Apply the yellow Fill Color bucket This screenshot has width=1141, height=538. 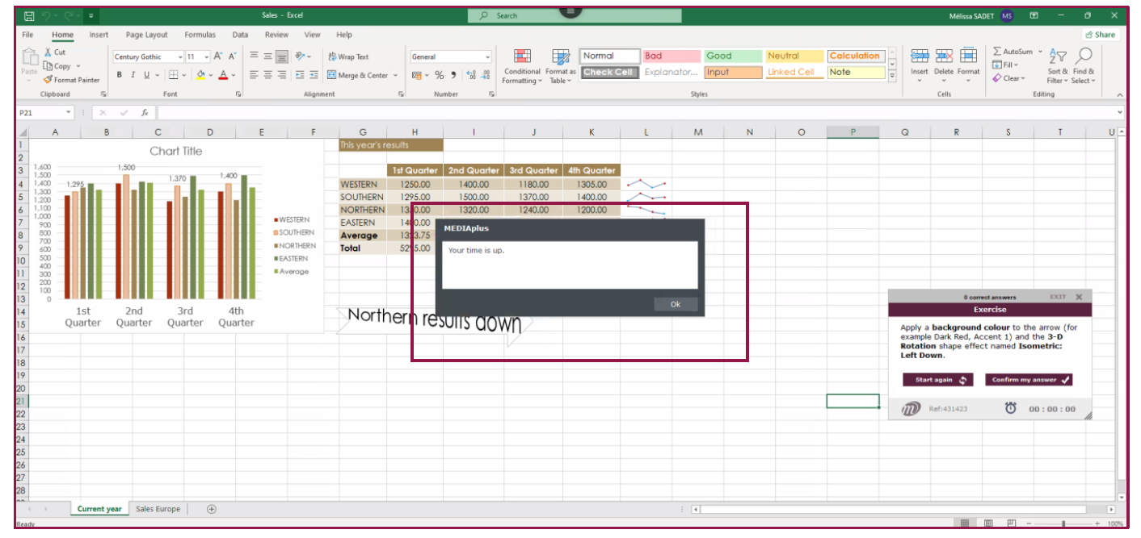(x=200, y=75)
